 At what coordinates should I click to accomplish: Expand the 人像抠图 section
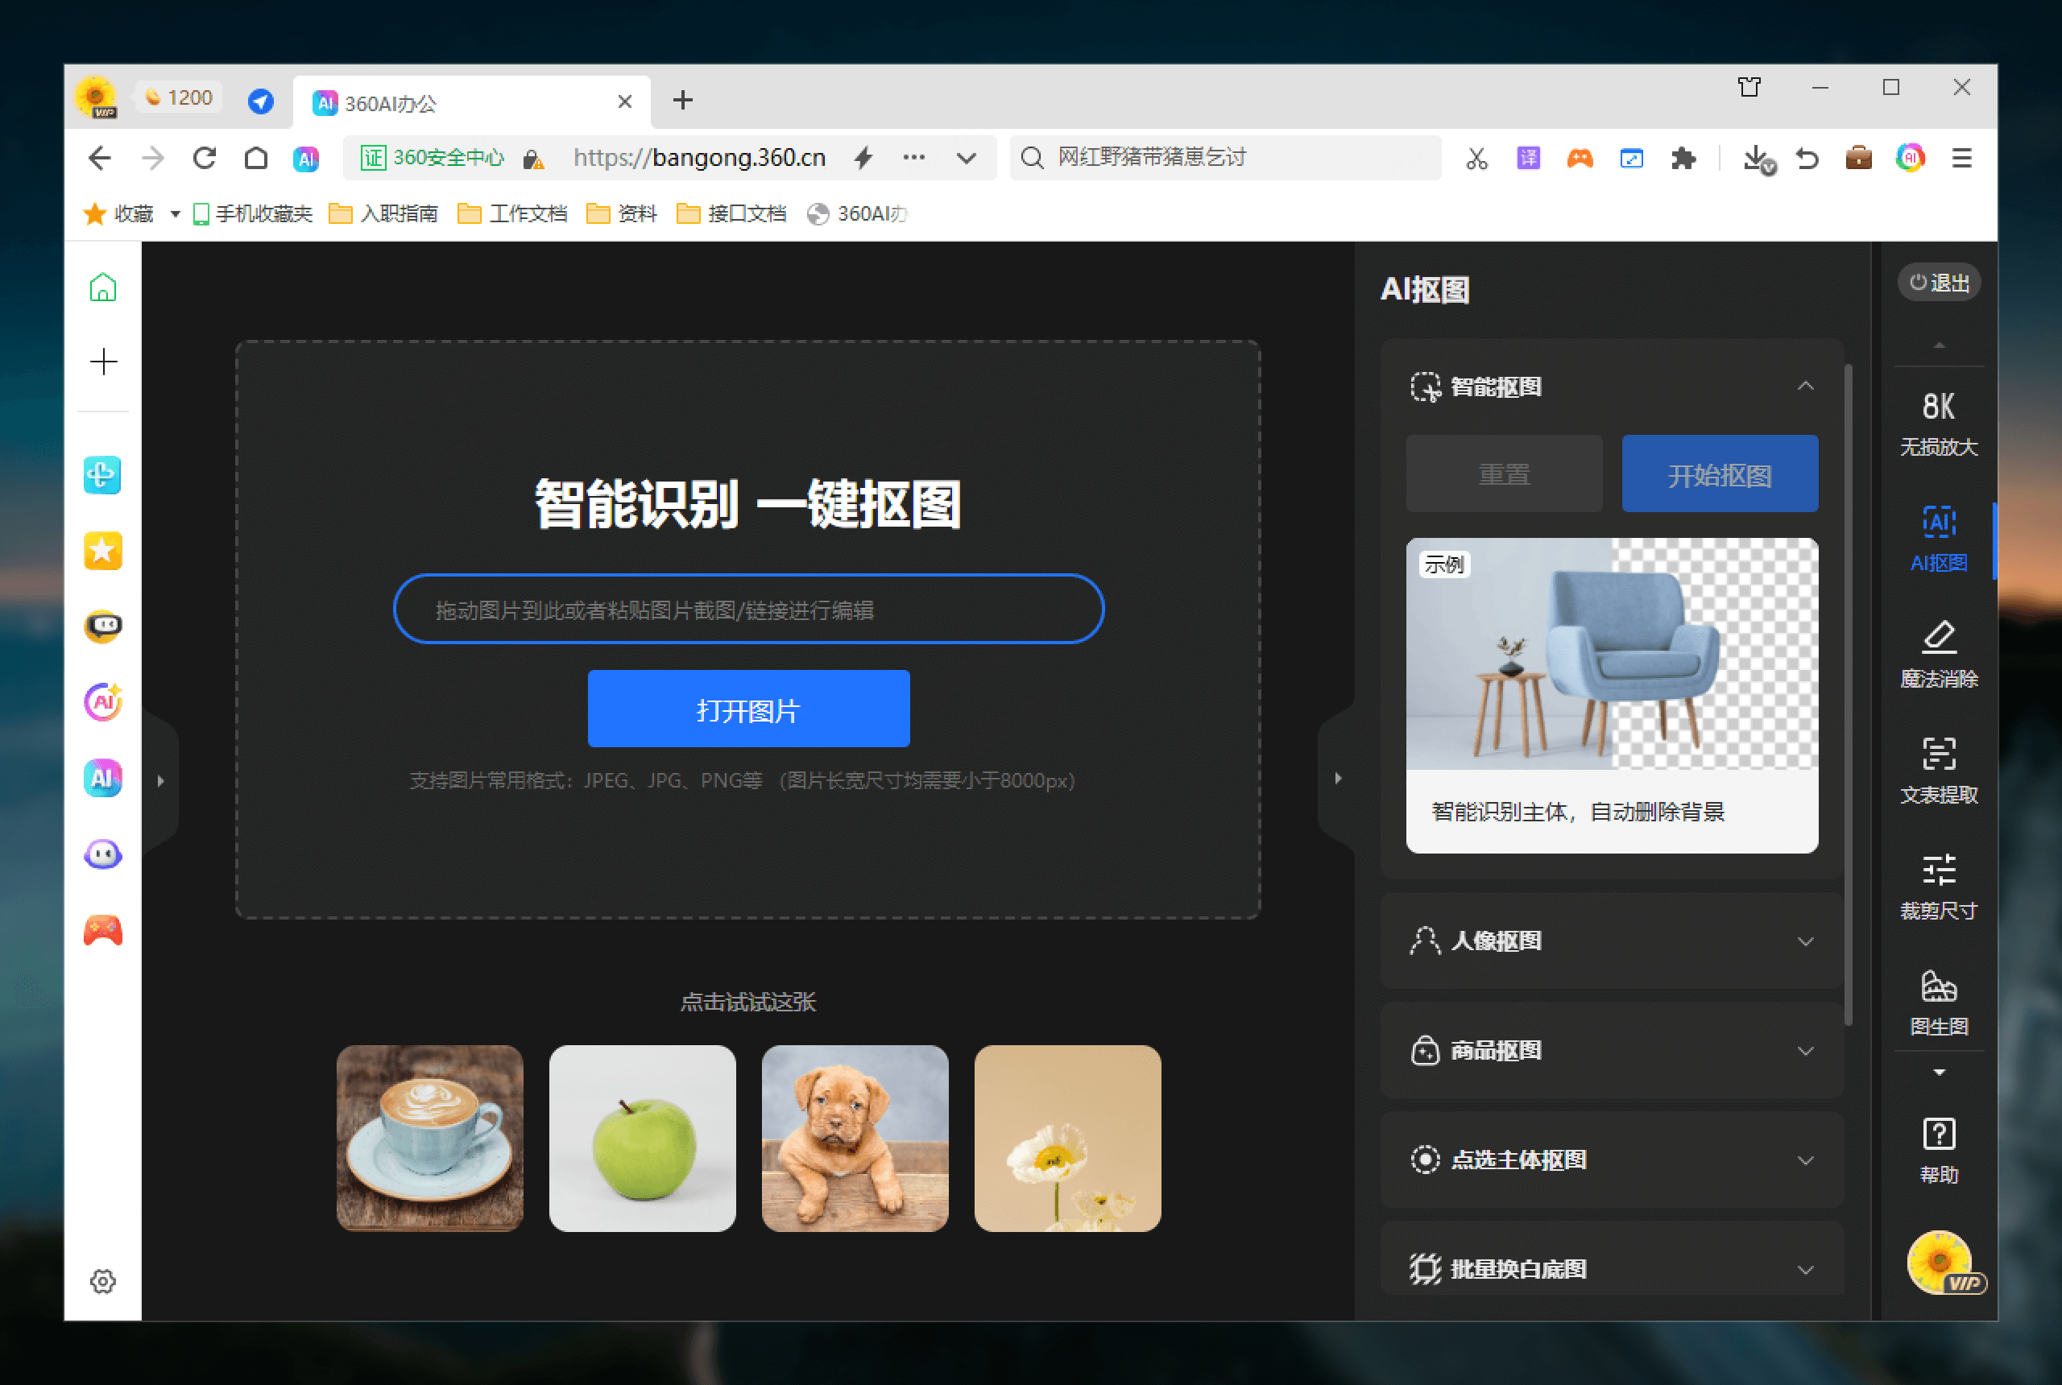pyautogui.click(x=1805, y=941)
